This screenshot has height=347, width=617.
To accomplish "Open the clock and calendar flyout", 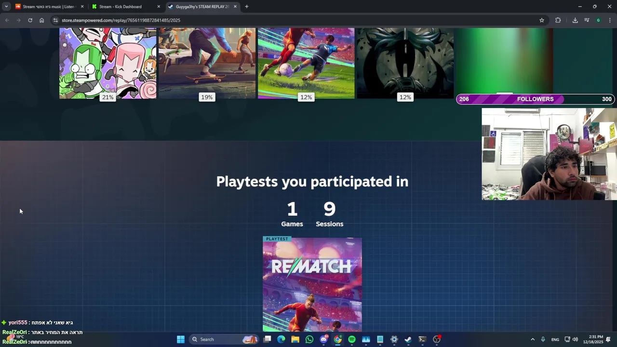I will tap(593, 339).
